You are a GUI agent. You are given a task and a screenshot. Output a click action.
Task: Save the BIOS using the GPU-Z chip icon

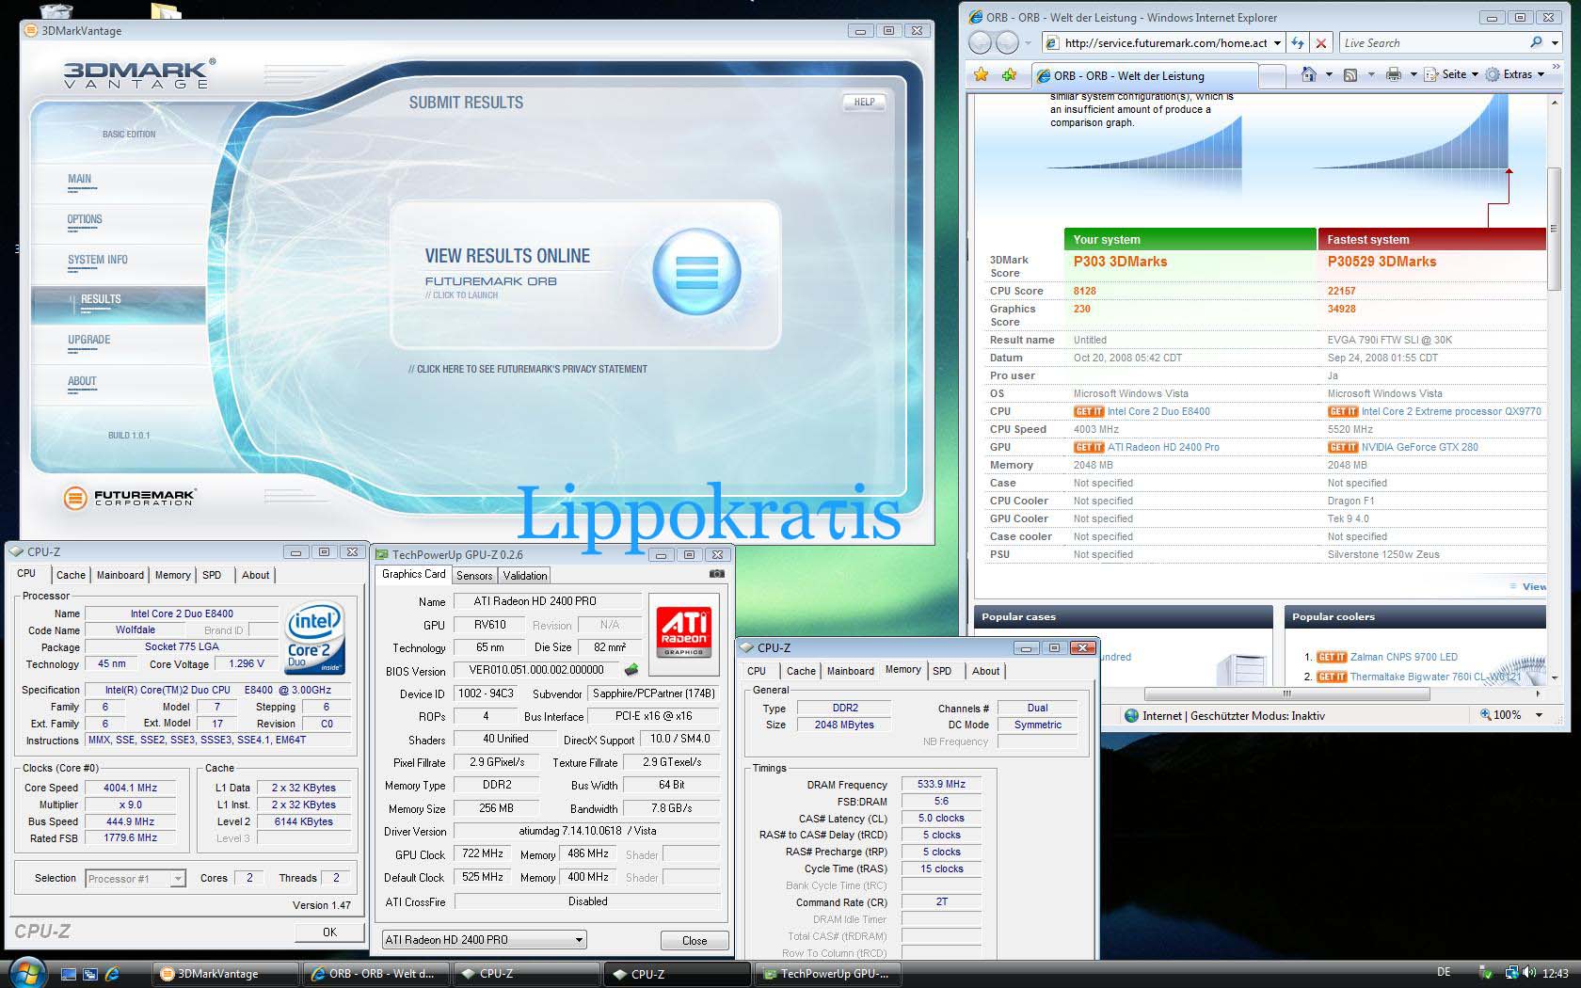coord(631,670)
